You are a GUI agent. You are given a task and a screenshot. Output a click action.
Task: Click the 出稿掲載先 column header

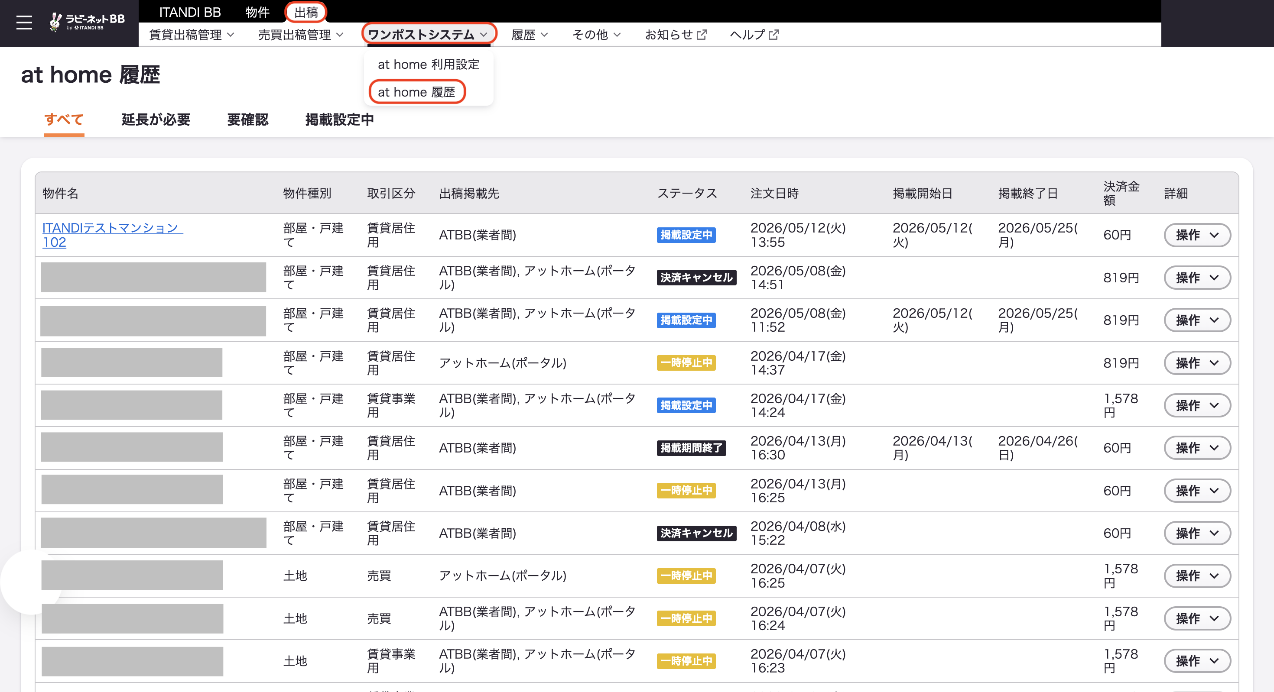coord(469,193)
